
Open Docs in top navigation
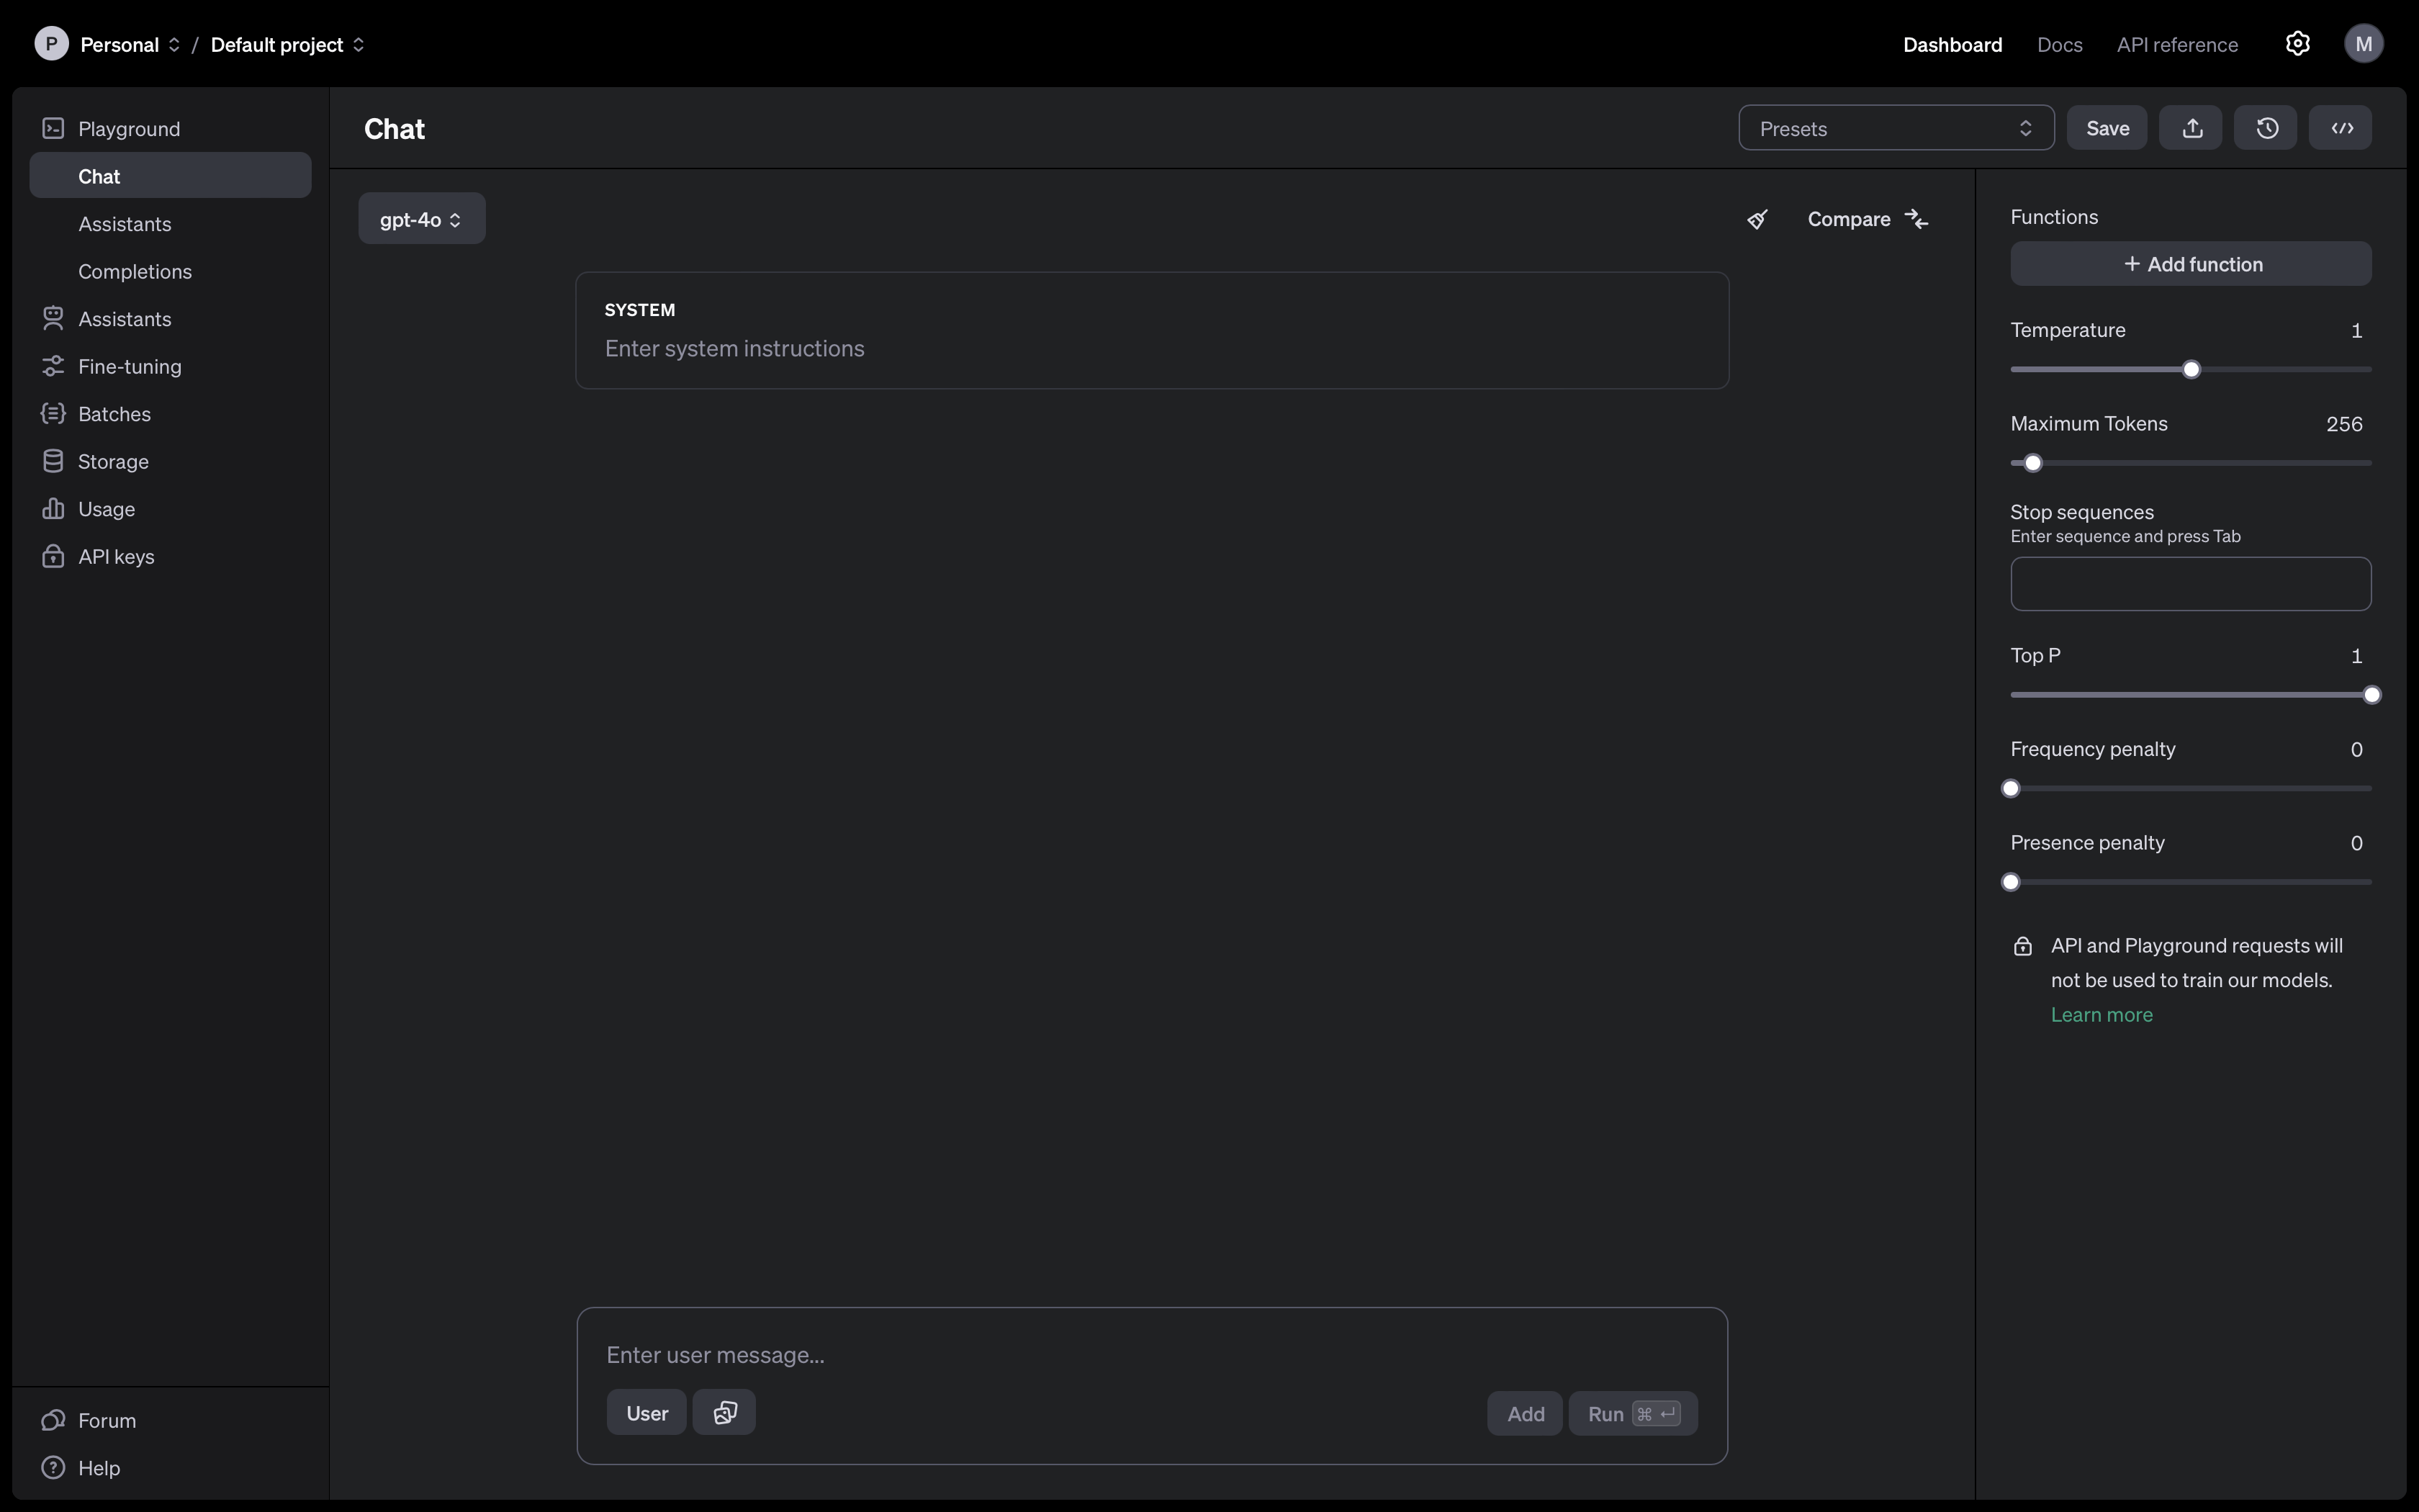(2059, 44)
